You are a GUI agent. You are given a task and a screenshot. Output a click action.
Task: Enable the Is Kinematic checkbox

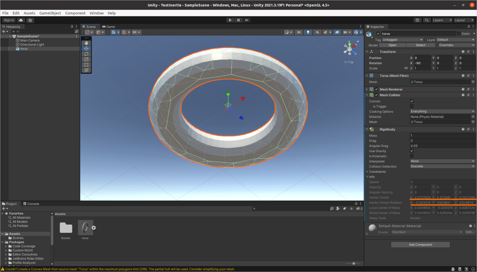pos(412,156)
